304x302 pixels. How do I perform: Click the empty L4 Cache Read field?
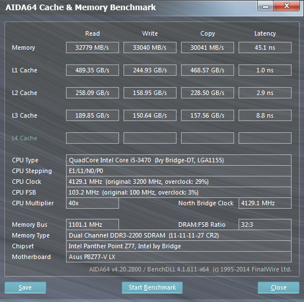[92, 138]
